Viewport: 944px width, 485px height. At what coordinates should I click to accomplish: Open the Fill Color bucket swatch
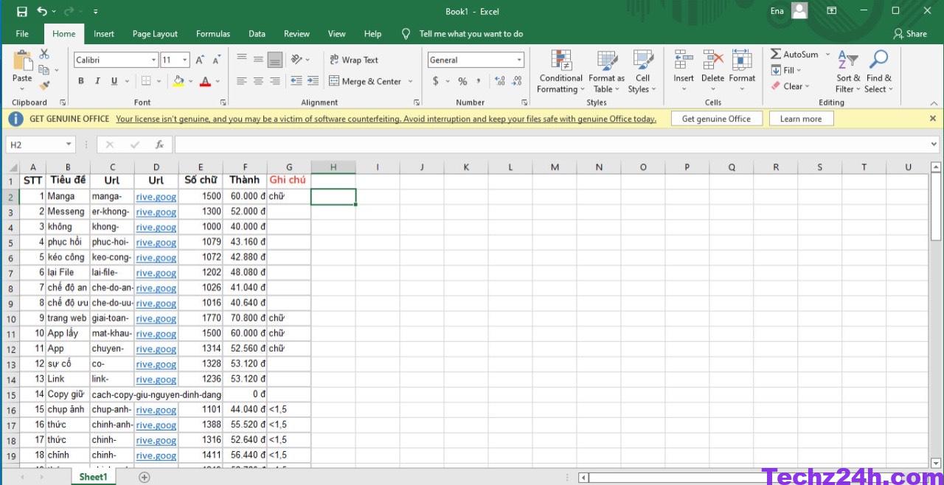[x=178, y=81]
